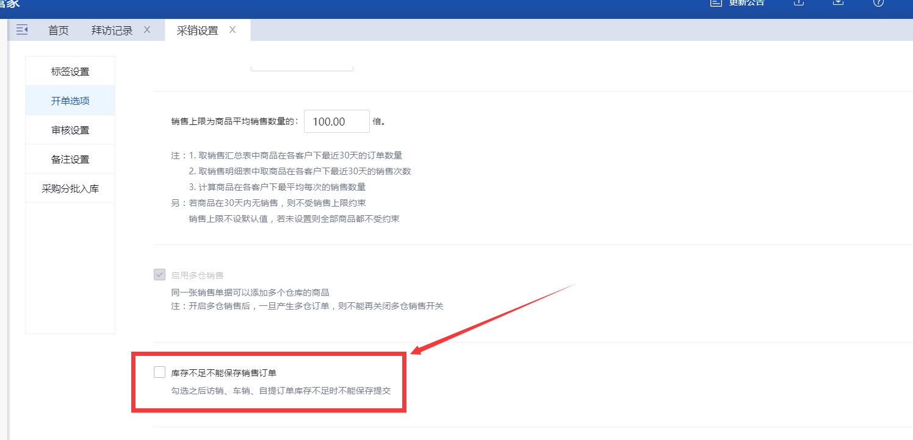
Task: Close the 拜访记录 tab
Action: click(x=147, y=30)
